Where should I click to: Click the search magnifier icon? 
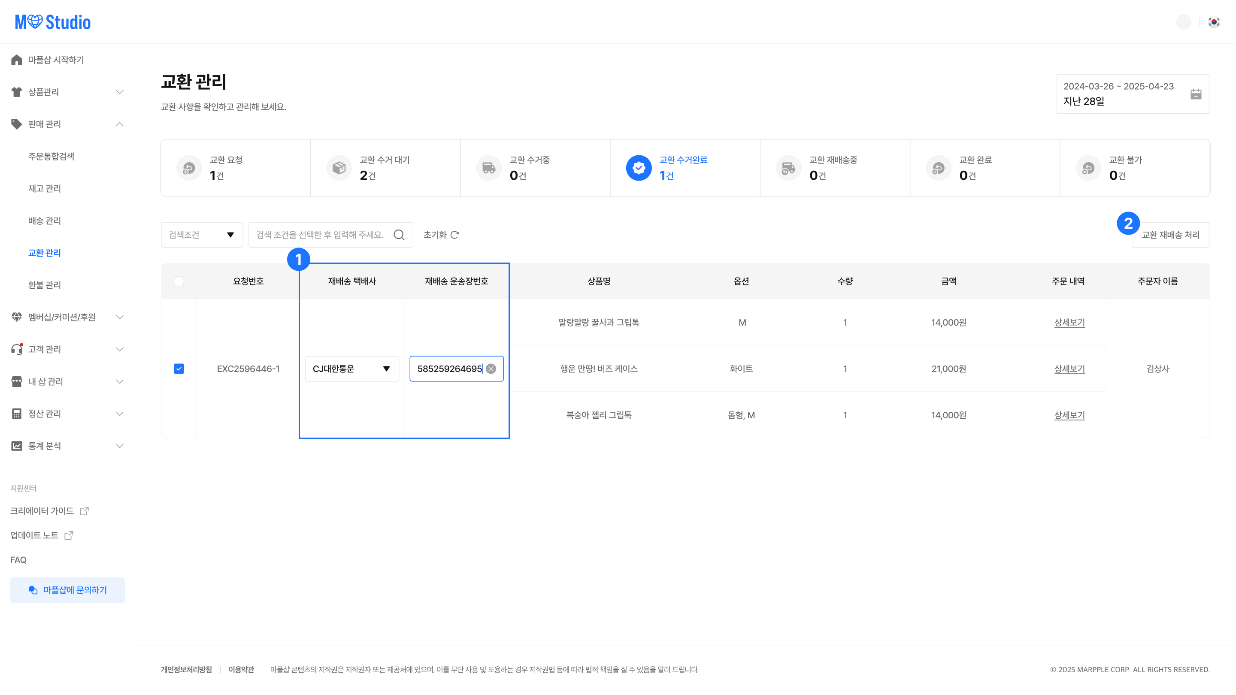click(399, 235)
